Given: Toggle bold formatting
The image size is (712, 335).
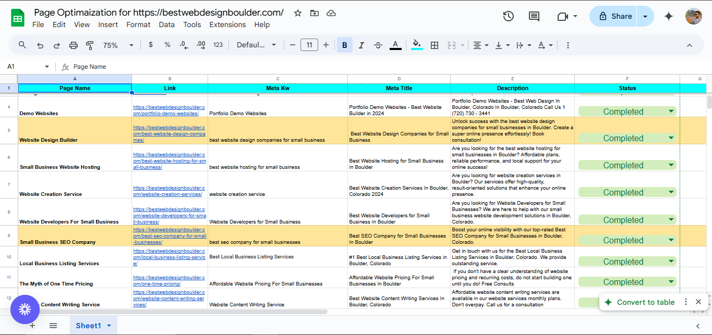Looking at the screenshot, I should (x=344, y=45).
